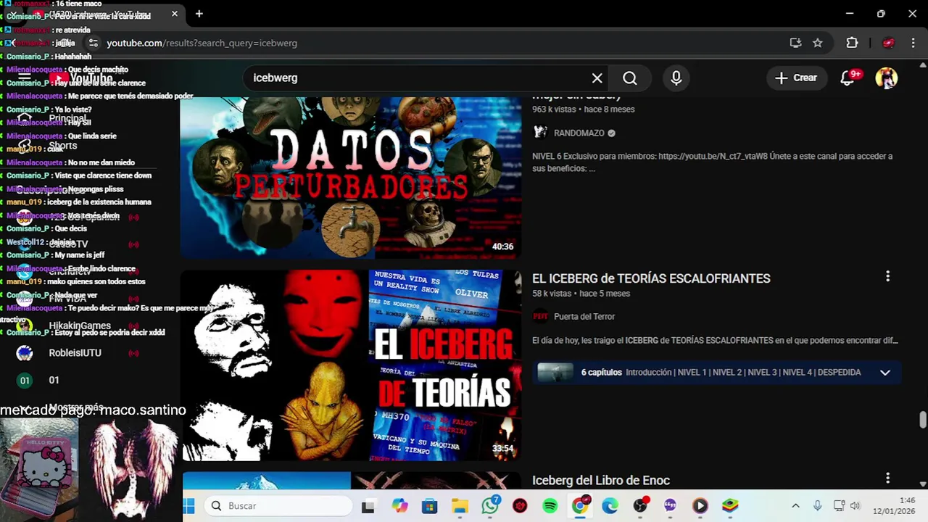Screen dimensions: 928x522
Task: Launch Copilot from the taskbar
Action: click(399, 506)
